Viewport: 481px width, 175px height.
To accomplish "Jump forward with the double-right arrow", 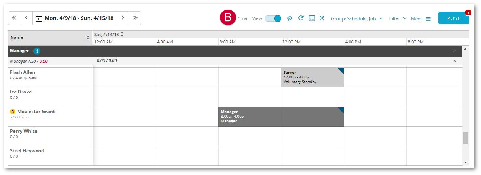I will coord(135,18).
